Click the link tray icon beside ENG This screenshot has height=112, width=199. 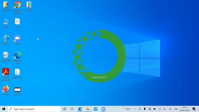[x=170, y=109]
